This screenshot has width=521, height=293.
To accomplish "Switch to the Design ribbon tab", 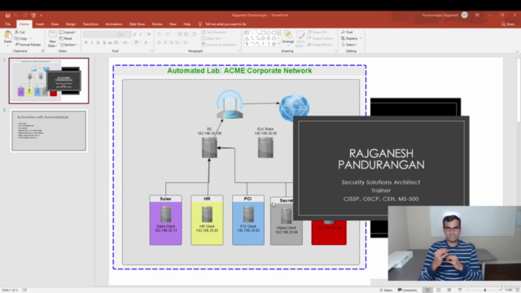I will pos(71,24).
